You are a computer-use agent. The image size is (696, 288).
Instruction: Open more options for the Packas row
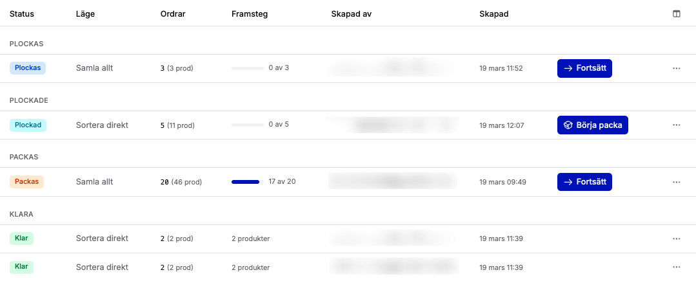tap(676, 182)
